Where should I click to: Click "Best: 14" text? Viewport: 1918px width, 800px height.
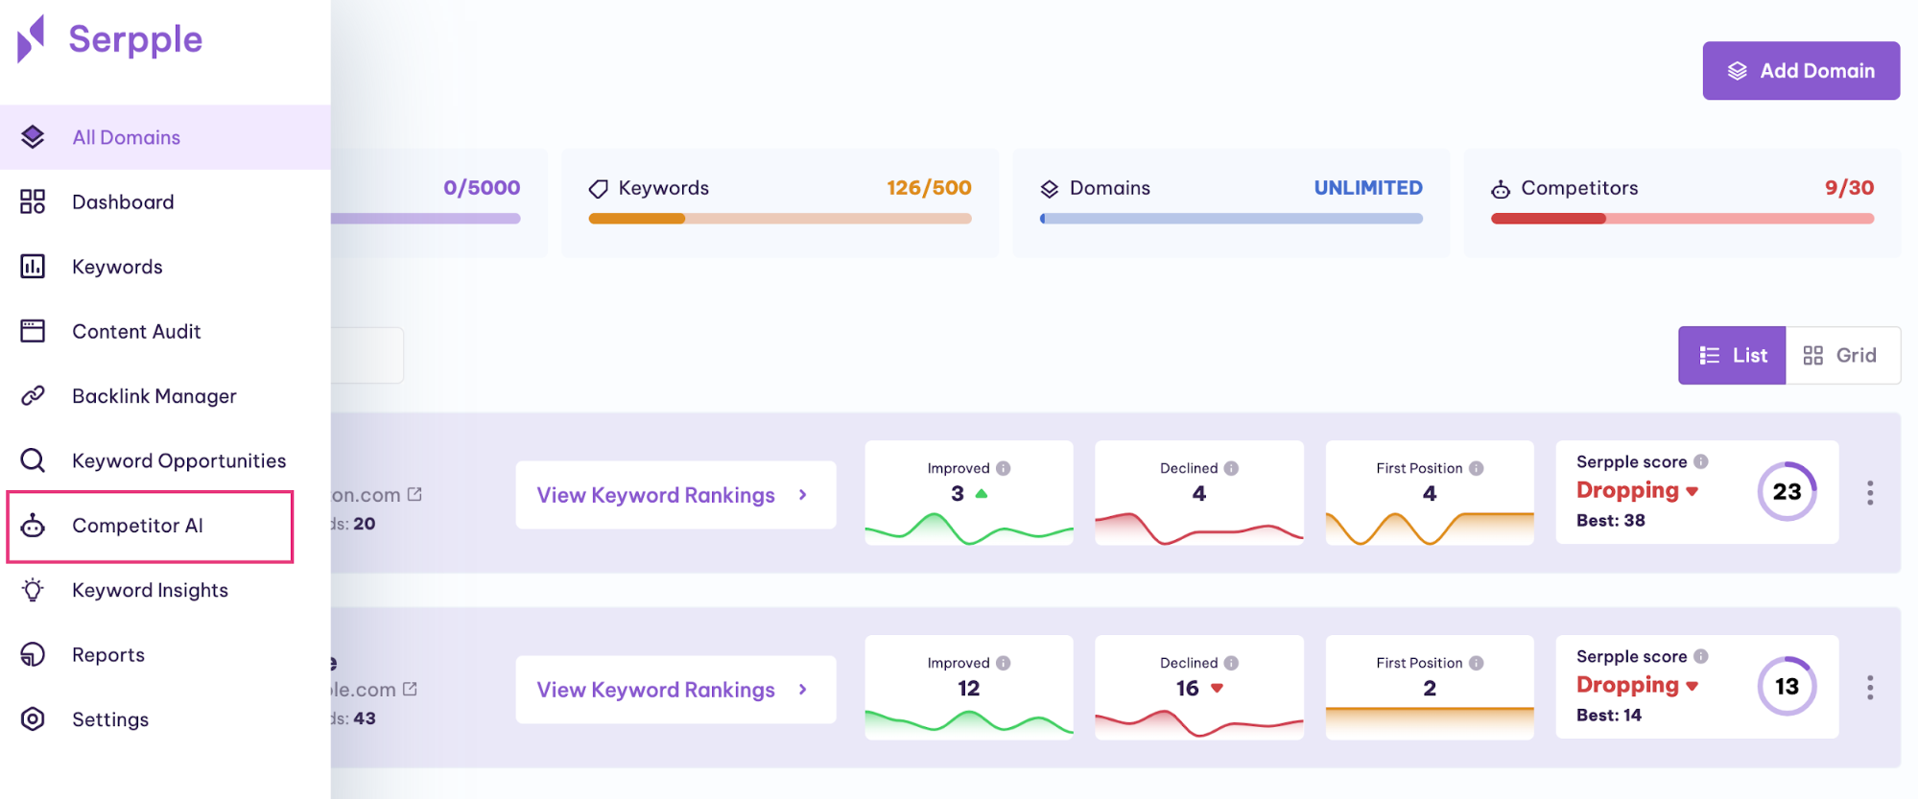point(1609,715)
